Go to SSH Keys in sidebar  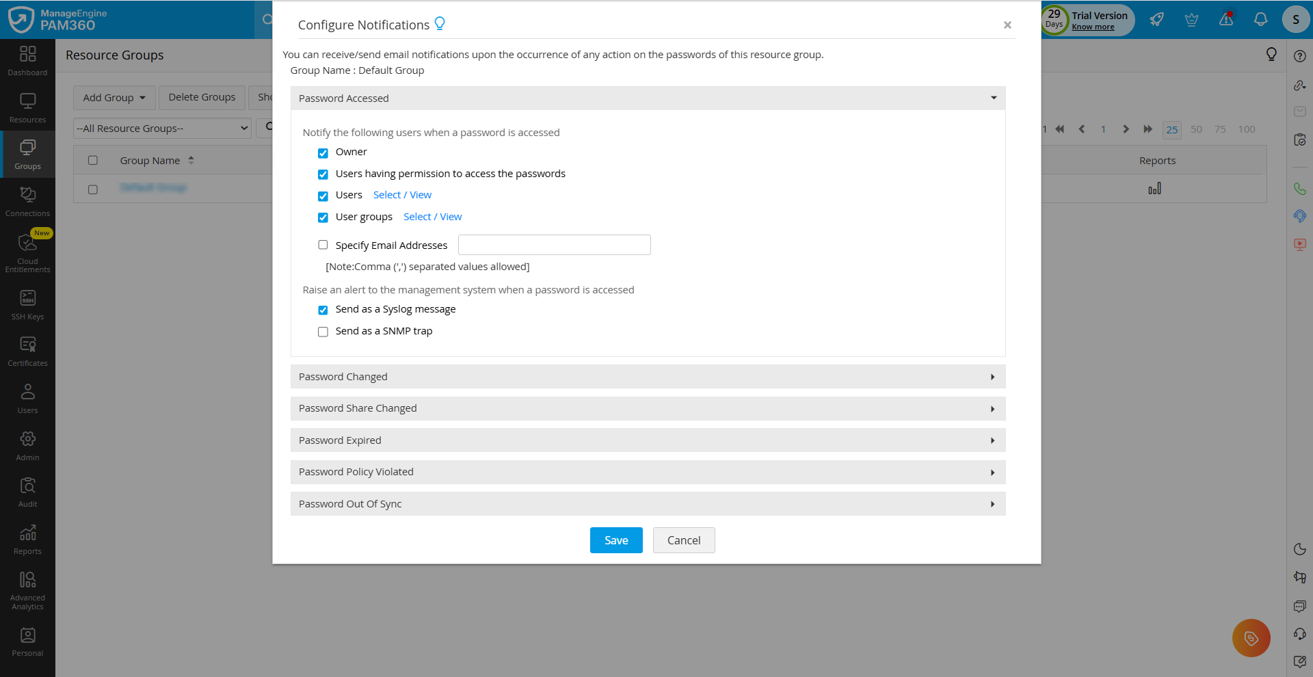click(x=27, y=304)
